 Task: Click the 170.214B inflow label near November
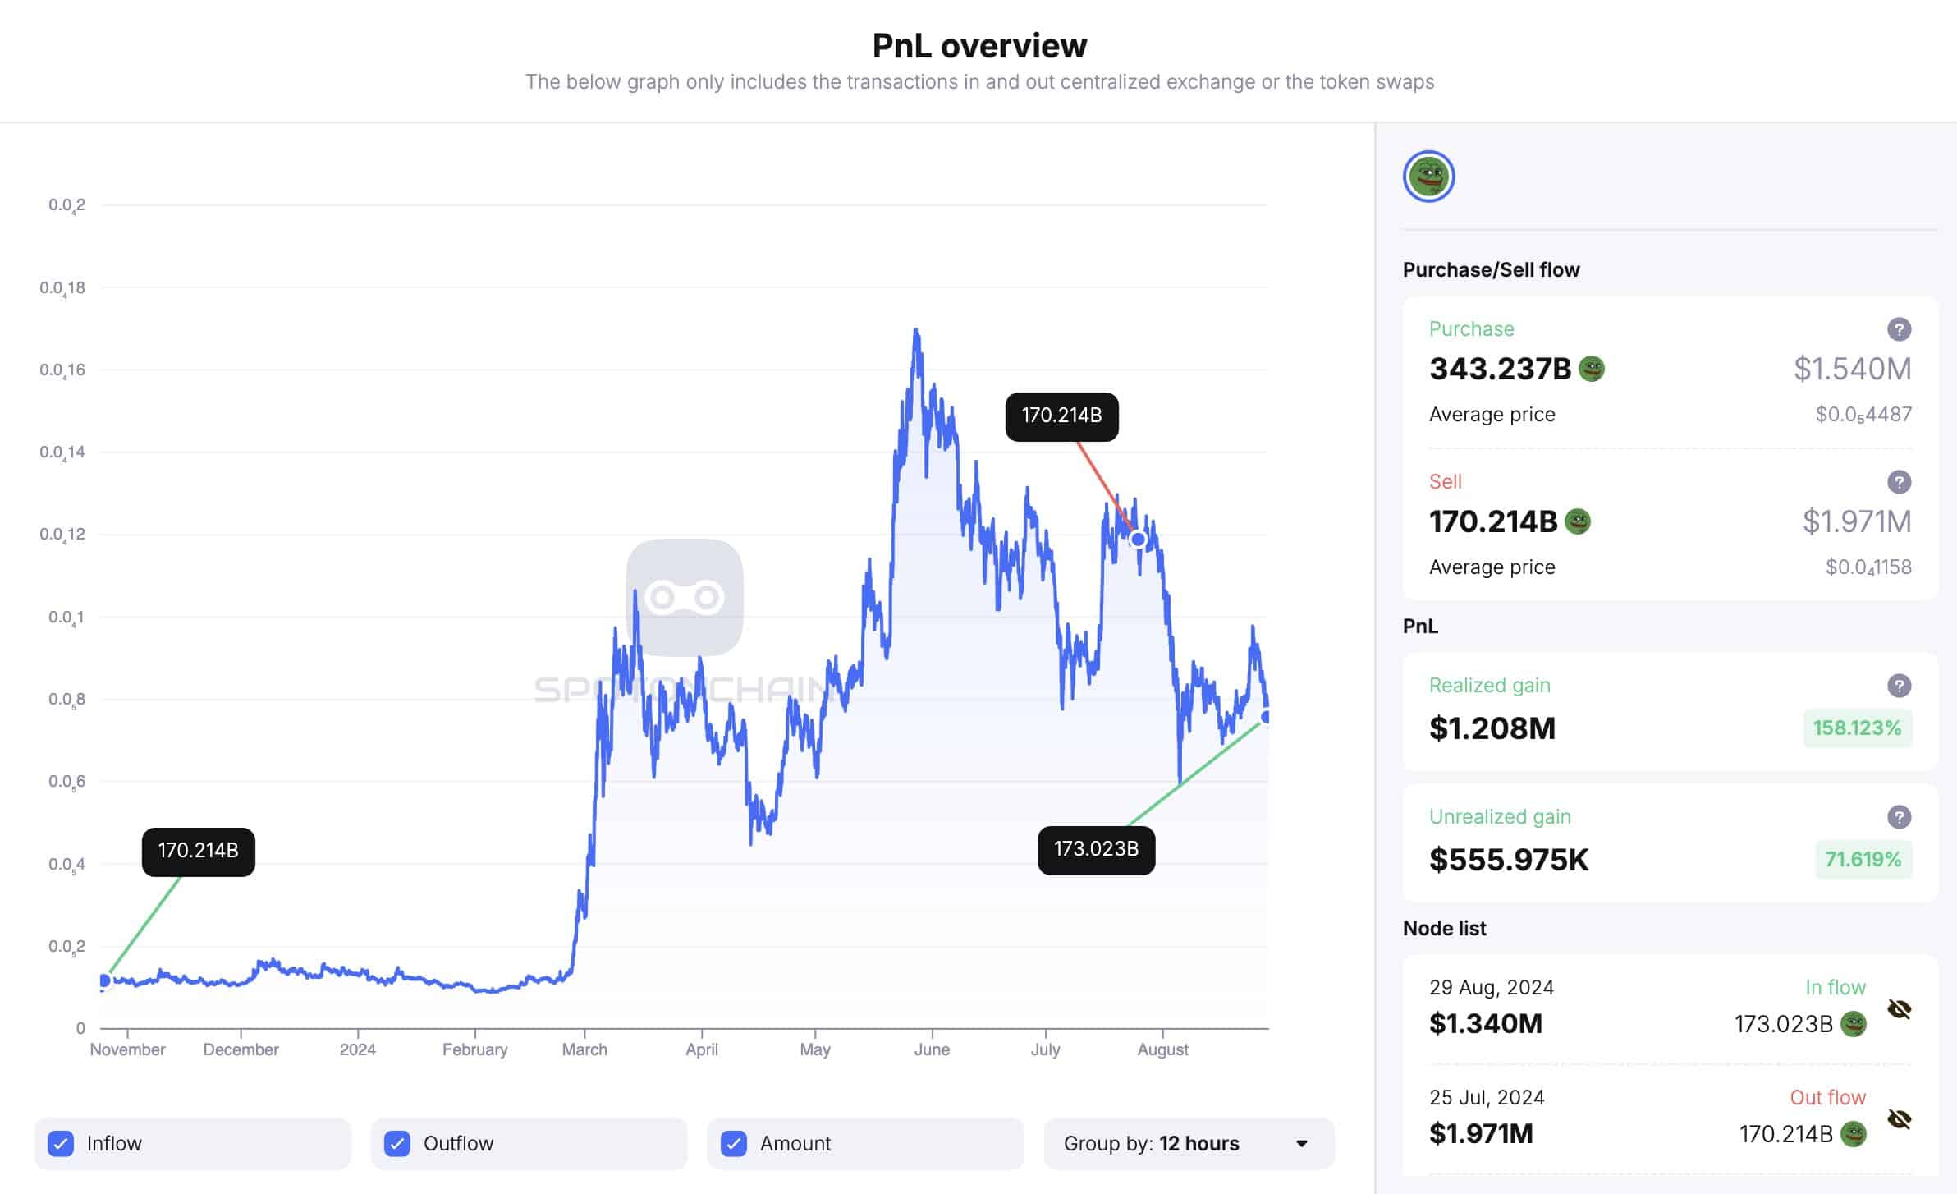coord(198,851)
